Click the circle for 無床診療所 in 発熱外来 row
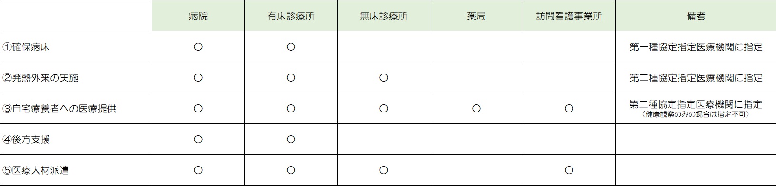Viewport: 776px width, 186px height. tap(384, 78)
